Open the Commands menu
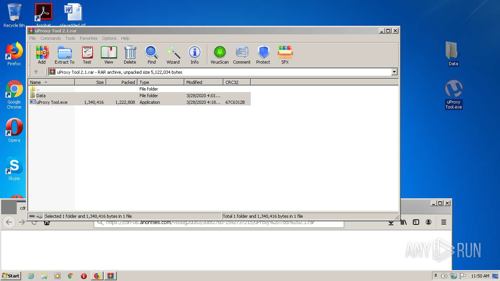This screenshot has height=281, width=500. coord(50,38)
